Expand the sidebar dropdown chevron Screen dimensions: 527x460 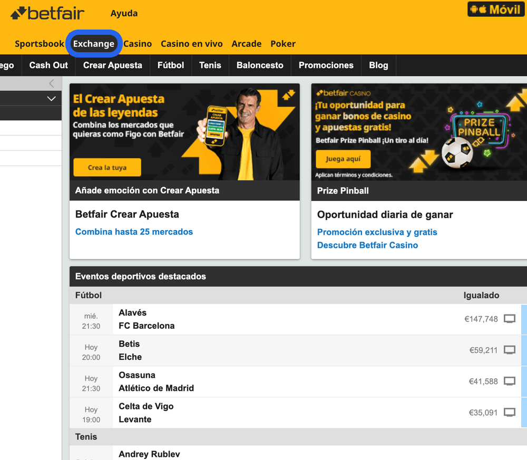coord(52,99)
